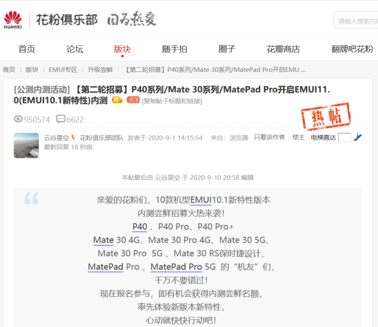378x327 pixels.
Task: Click reply count 6622
Action: [x=75, y=120]
